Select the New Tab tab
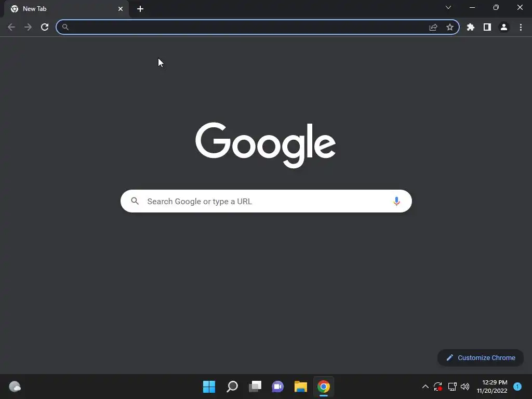The image size is (532, 399). click(x=66, y=9)
